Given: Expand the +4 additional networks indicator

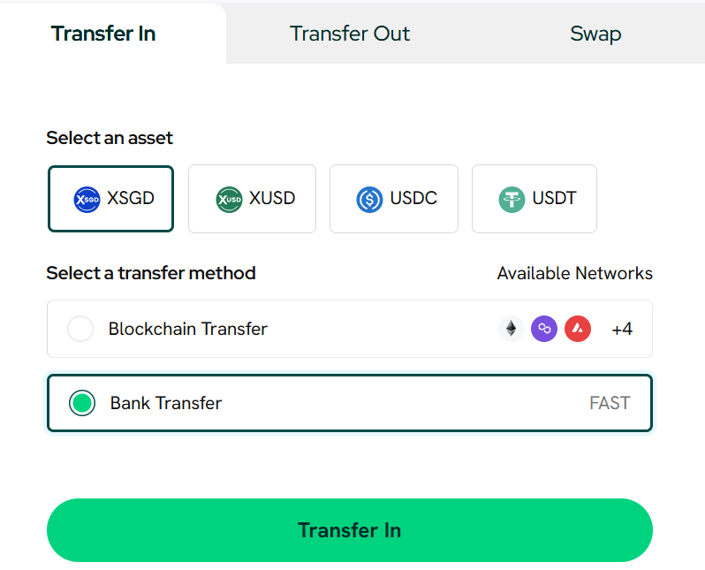Looking at the screenshot, I should [622, 330].
